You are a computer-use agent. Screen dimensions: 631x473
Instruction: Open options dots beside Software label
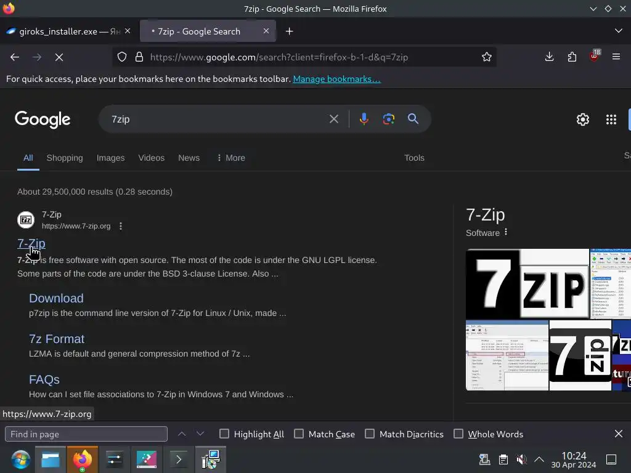[x=506, y=232]
